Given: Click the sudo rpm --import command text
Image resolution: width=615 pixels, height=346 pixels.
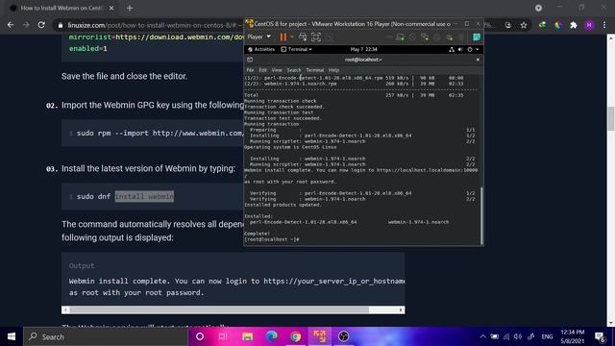Looking at the screenshot, I should [160, 133].
